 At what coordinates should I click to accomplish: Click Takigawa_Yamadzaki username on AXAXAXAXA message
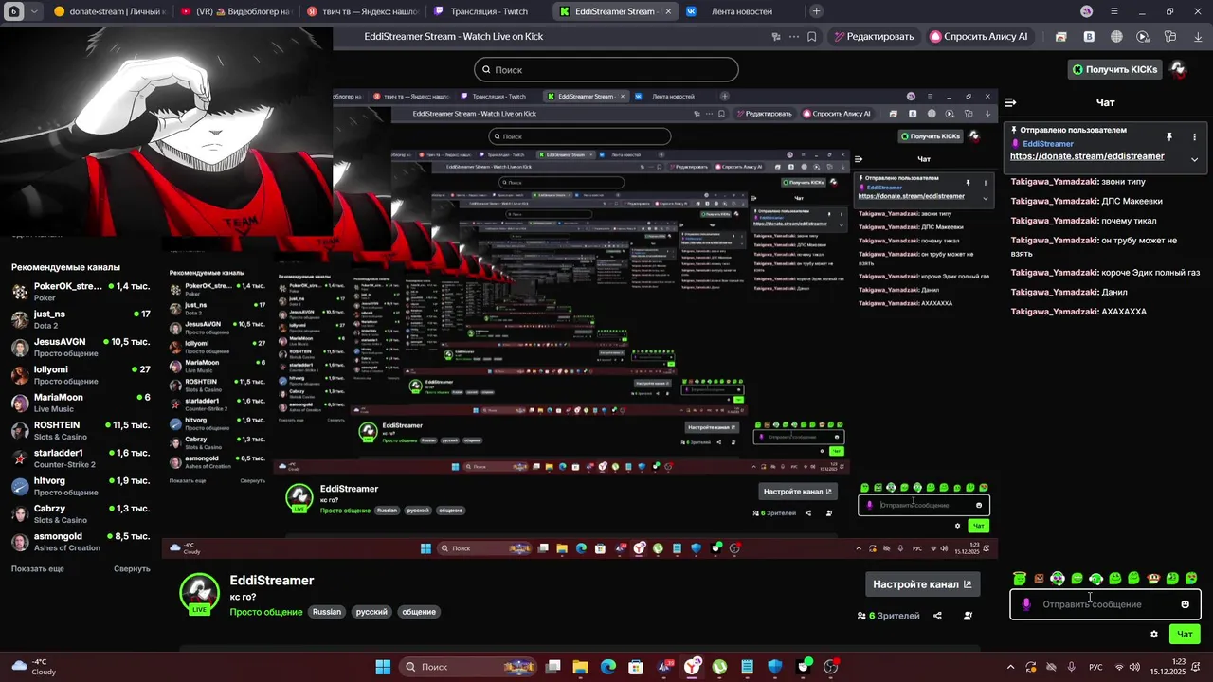(1054, 312)
